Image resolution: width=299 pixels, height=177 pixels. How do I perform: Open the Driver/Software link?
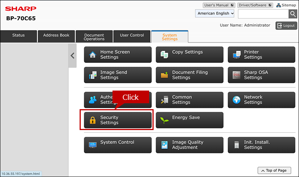pyautogui.click(x=255, y=5)
